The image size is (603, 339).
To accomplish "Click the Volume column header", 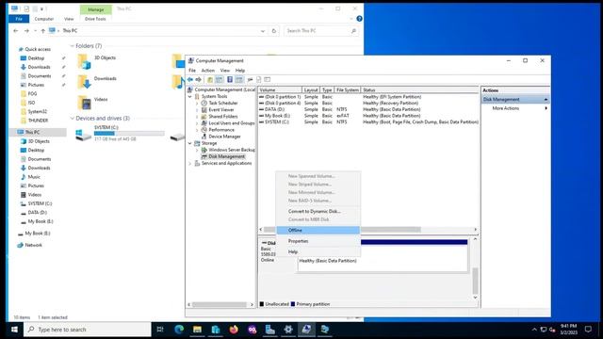I will pos(280,90).
